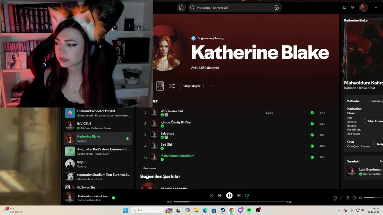Toggle the liked checkmark in the now-playing bar
The image size is (383, 215).
[113, 198]
